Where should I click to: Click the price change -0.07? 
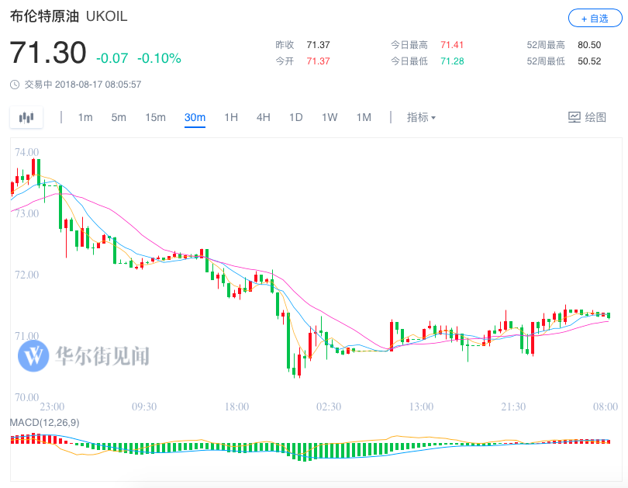tap(112, 58)
